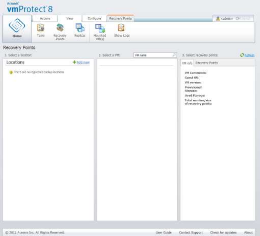
Task: Click the green plus Add new icon
Action: coord(74,62)
